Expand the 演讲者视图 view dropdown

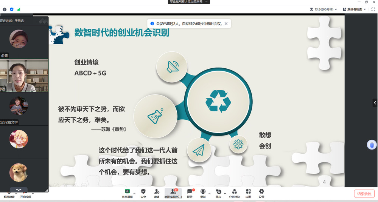coord(354,9)
